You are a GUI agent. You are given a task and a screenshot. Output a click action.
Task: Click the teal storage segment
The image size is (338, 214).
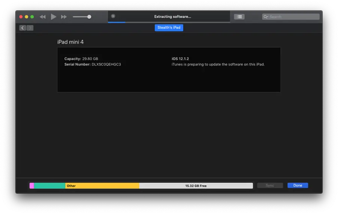pos(50,186)
